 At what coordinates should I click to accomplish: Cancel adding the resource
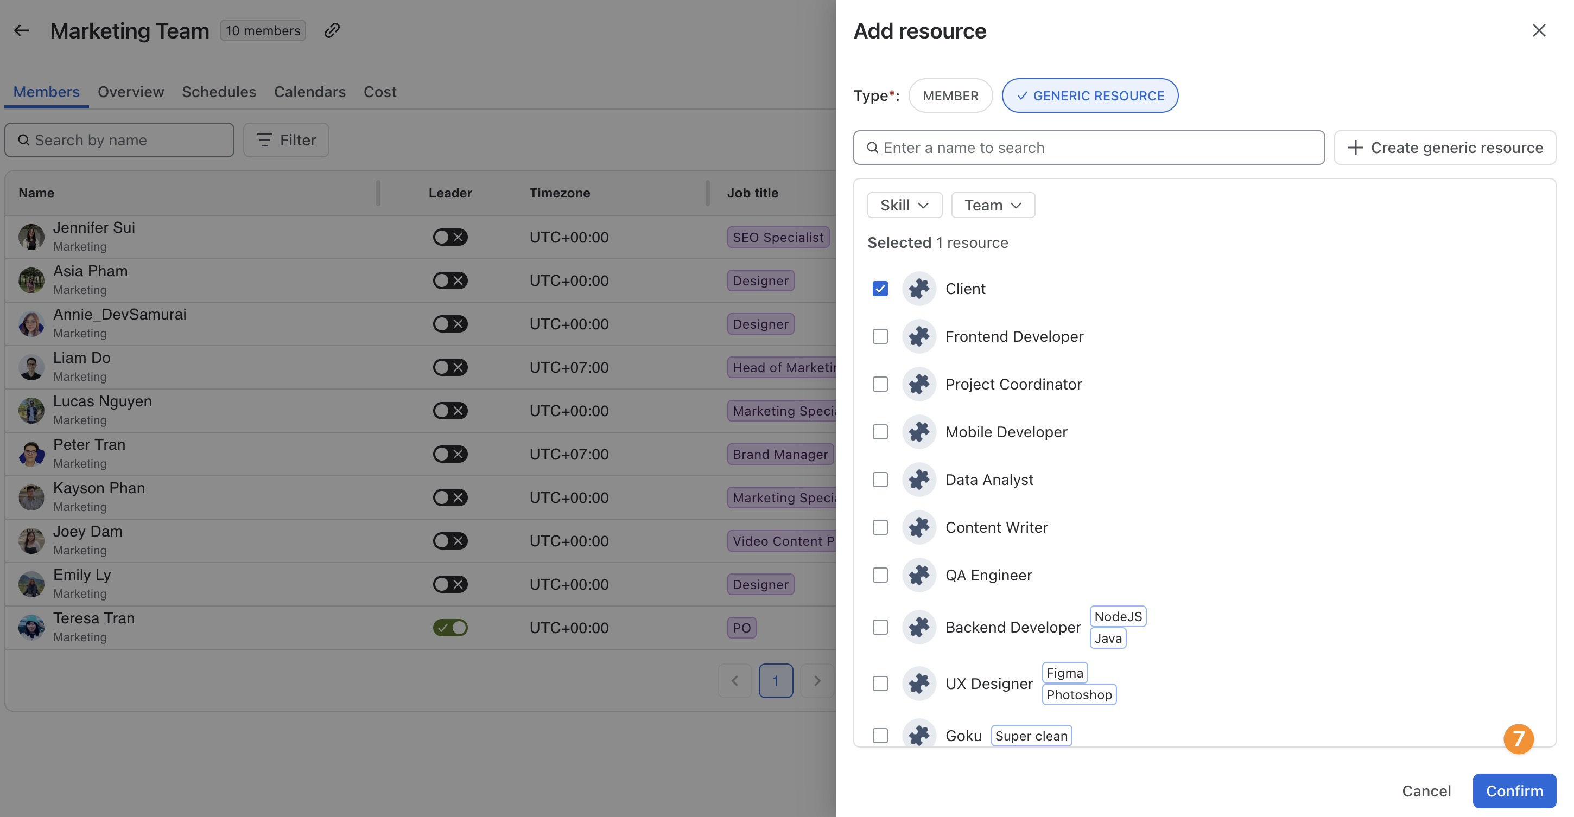[1426, 791]
